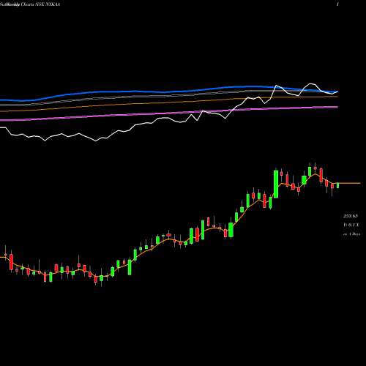Select the tallest green candlestick in the chart
Screen dimensions: 366x366
(276, 184)
